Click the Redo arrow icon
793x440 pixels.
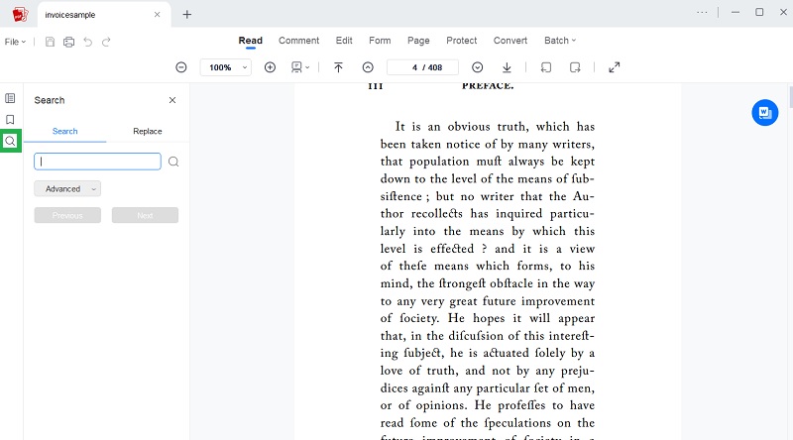click(x=106, y=42)
